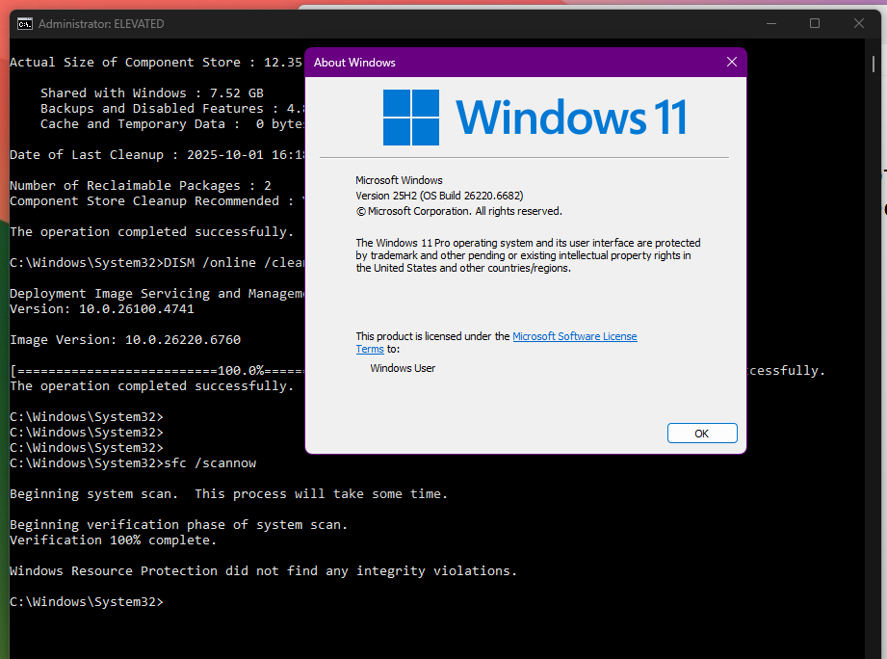The width and height of the screenshot is (887, 659).
Task: Click the 'Date of Last Cleanup' line
Action: point(157,155)
